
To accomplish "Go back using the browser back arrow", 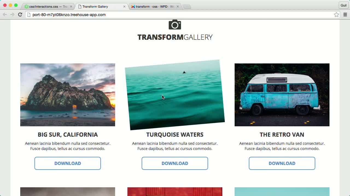I will (x=5, y=15).
